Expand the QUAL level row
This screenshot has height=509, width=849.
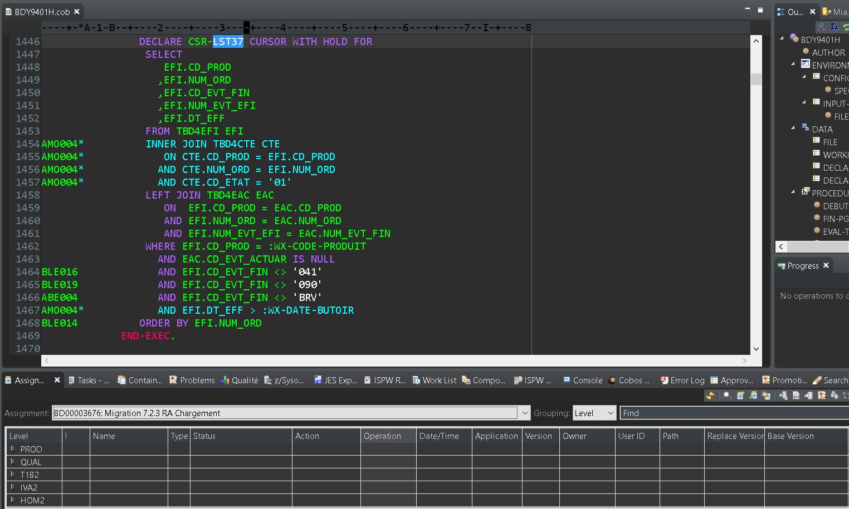coord(12,461)
